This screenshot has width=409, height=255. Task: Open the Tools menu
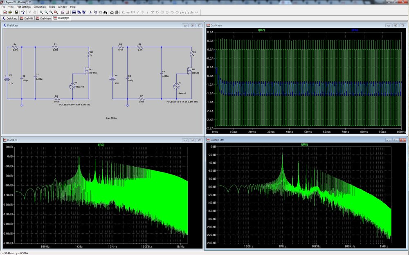52,7
